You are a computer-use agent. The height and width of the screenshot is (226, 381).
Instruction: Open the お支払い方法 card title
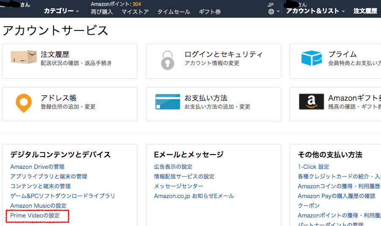tap(206, 98)
